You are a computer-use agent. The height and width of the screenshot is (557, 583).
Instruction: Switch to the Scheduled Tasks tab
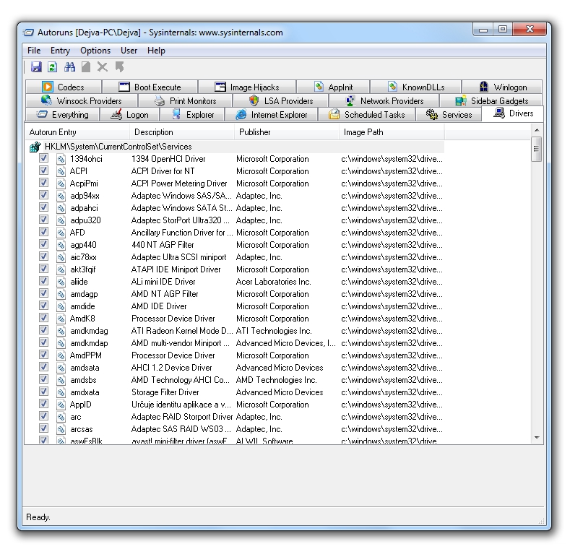point(366,115)
